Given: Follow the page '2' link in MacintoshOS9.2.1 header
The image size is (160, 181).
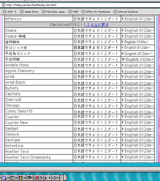Looking at the screenshot, I should point(88,25).
